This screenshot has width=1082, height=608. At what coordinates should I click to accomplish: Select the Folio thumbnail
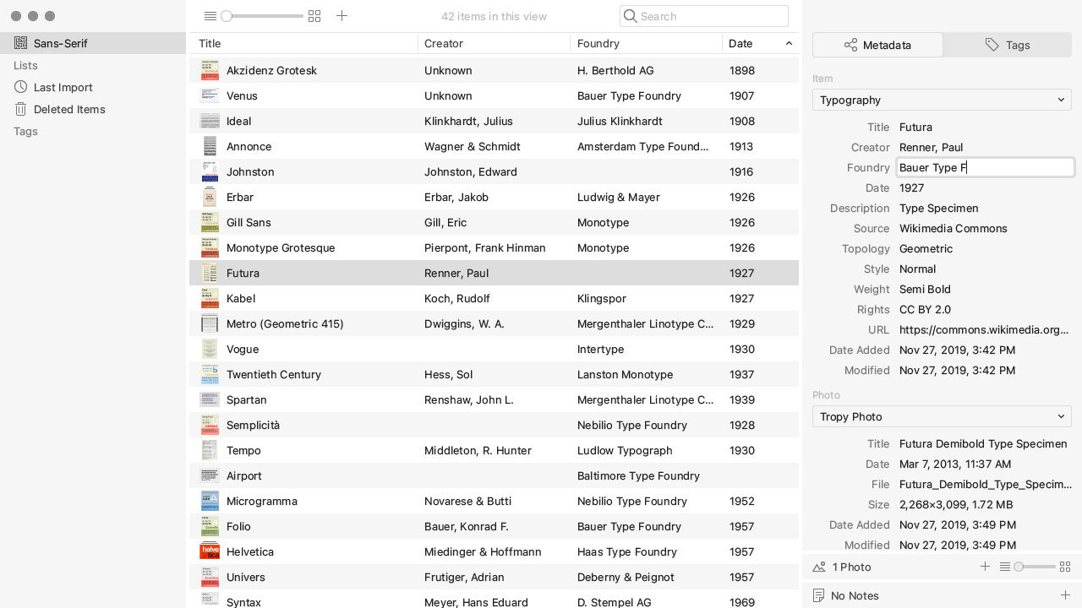tap(209, 526)
